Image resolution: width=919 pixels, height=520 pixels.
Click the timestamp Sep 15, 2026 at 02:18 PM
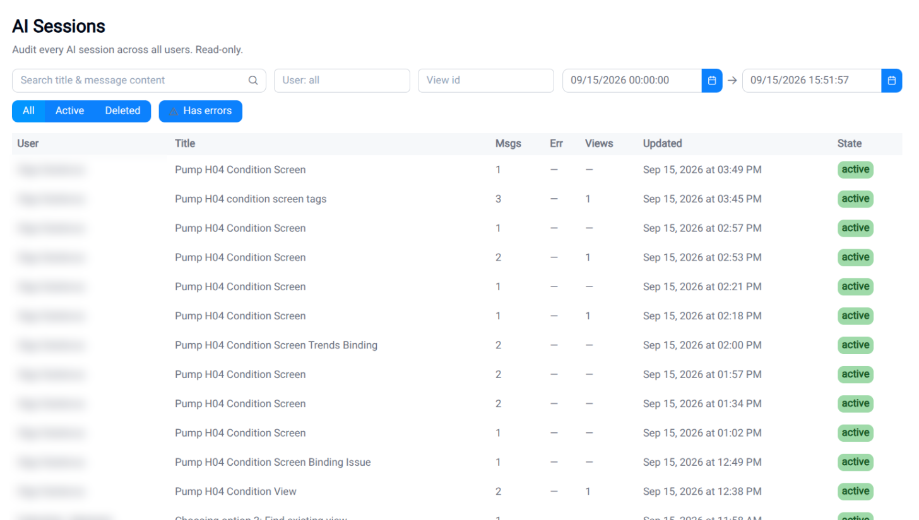[x=702, y=316]
